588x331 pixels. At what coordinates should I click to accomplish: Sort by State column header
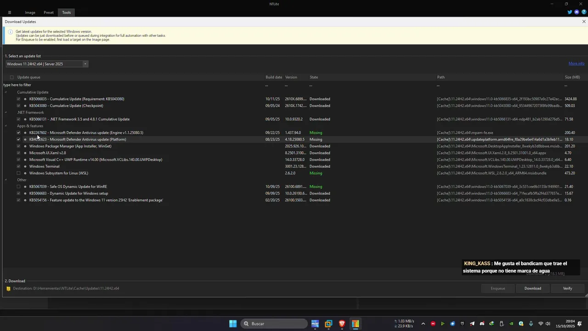[x=314, y=77]
